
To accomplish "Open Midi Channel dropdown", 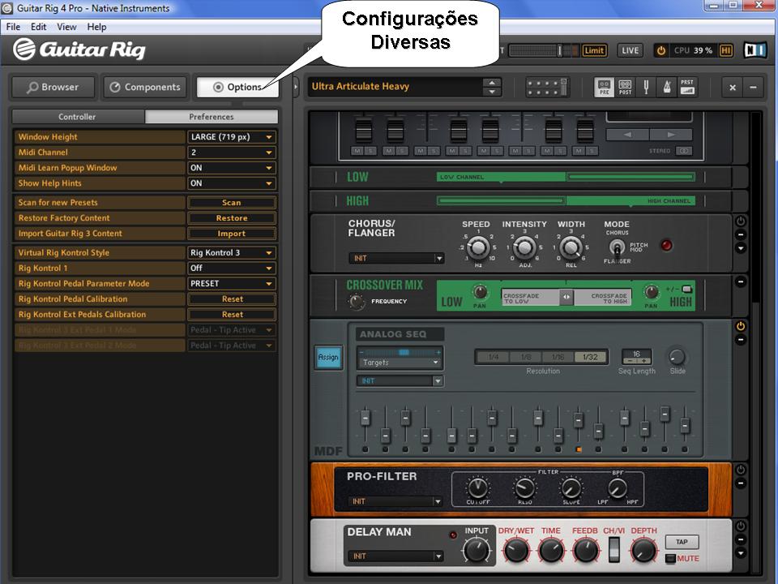I will point(231,152).
